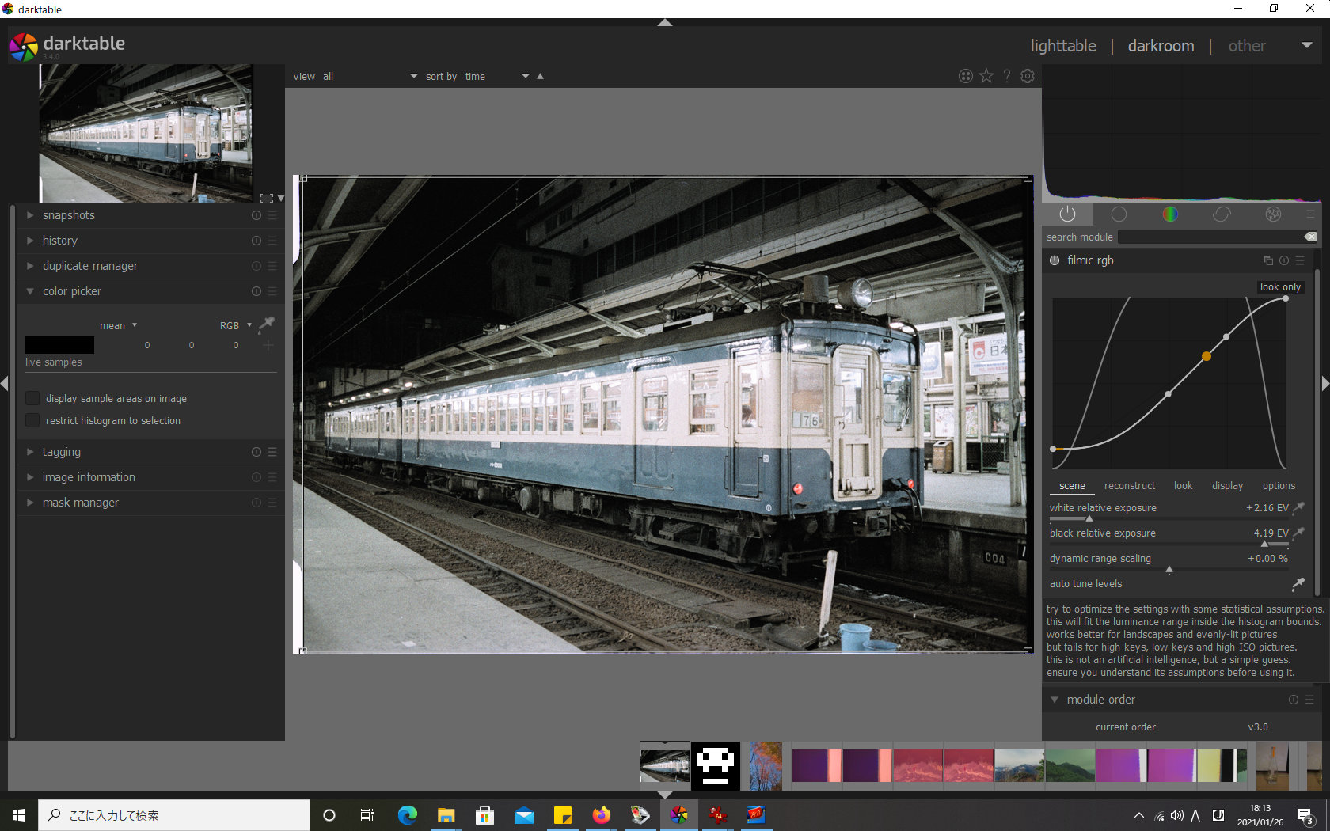This screenshot has height=831, width=1330.
Task: Show active modules group
Action: 1067,214
